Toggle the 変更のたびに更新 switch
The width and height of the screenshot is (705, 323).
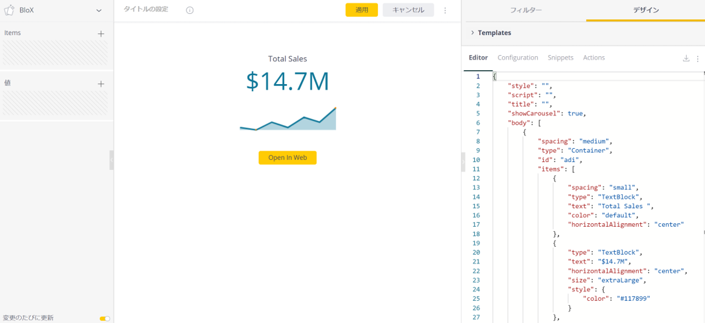(x=105, y=318)
